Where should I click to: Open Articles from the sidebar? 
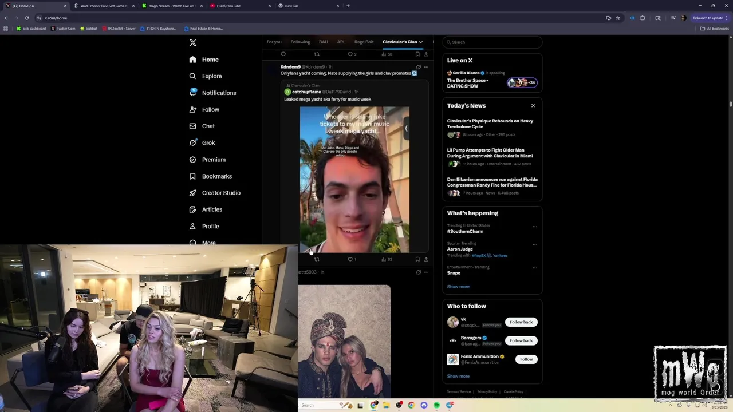[x=205, y=209]
